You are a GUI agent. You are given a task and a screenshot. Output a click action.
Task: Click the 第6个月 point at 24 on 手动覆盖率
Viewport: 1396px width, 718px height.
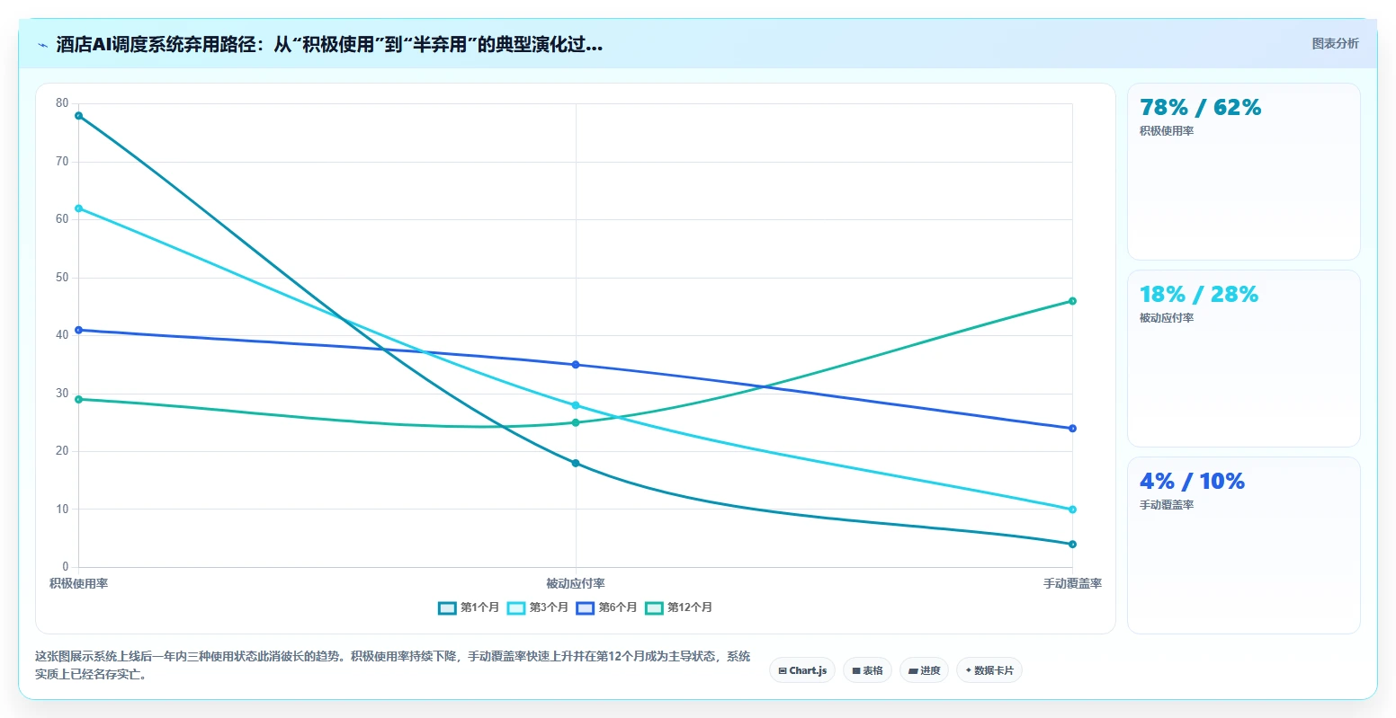point(1072,429)
